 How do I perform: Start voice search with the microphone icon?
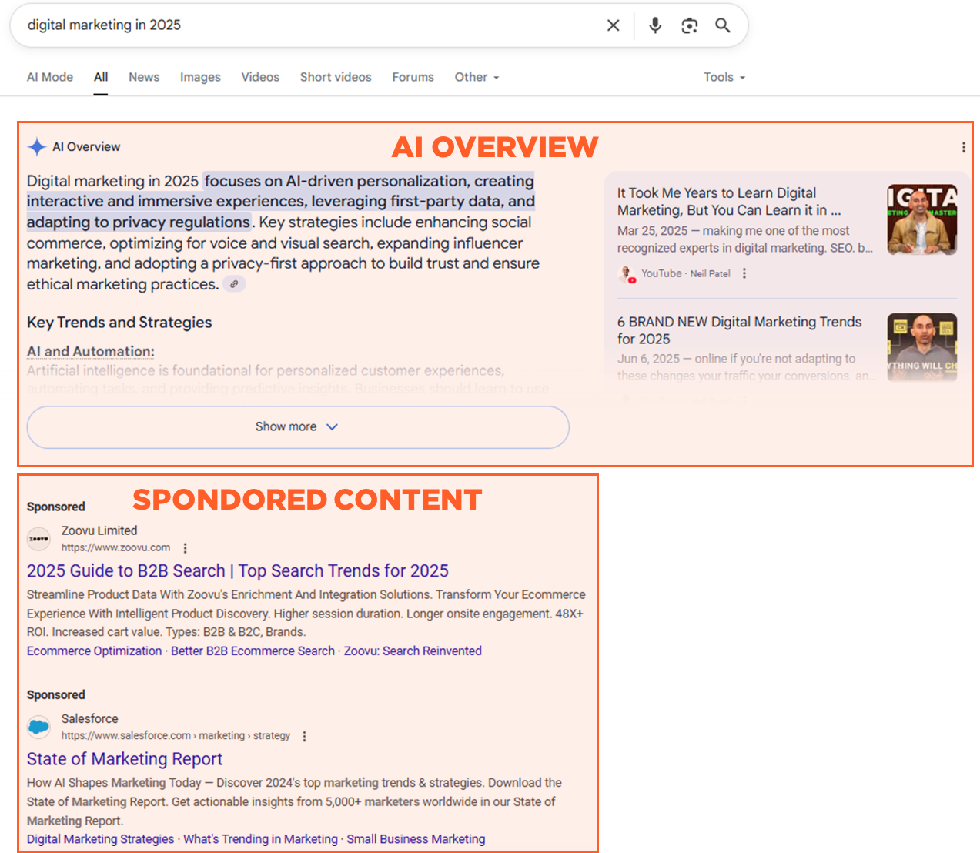[x=655, y=25]
